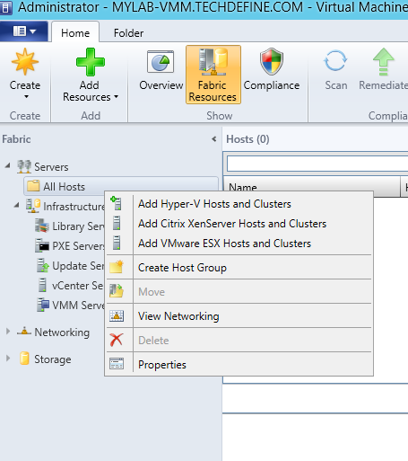Collapse the Infrastructure tree node
The image size is (408, 461).
point(17,205)
